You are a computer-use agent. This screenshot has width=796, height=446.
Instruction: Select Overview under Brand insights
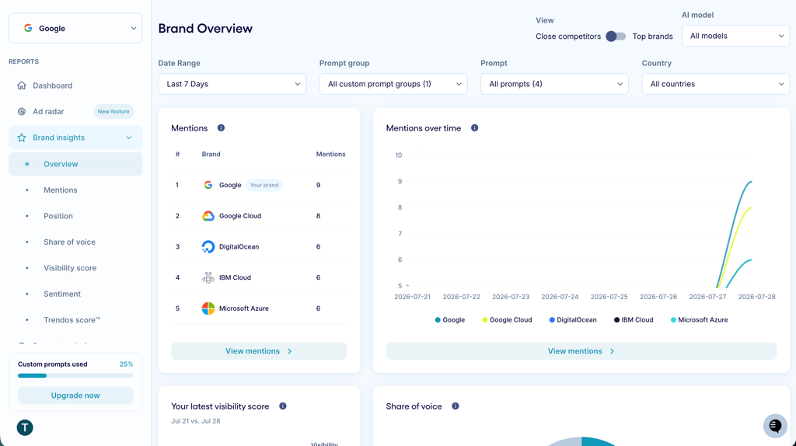75,164
